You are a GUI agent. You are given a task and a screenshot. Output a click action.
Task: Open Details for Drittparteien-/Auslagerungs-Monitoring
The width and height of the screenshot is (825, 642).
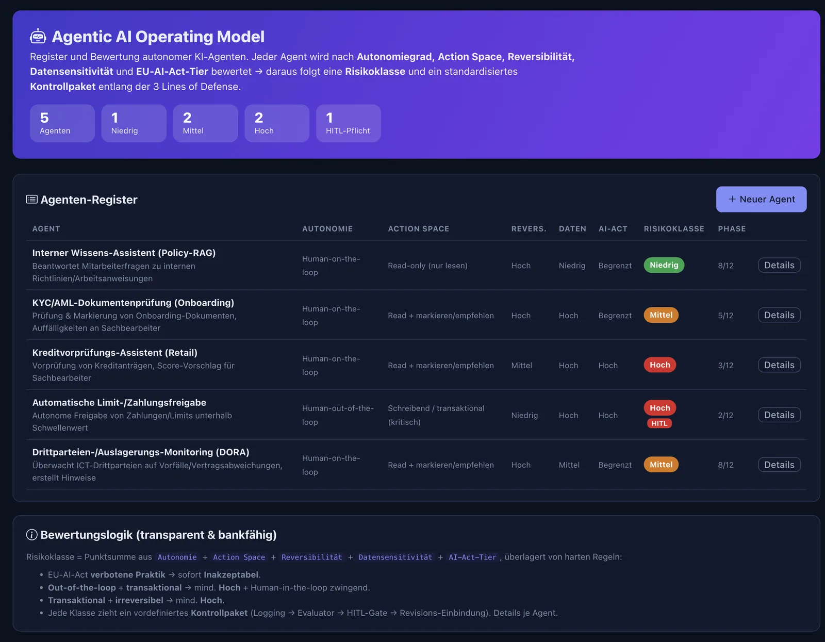[779, 465]
